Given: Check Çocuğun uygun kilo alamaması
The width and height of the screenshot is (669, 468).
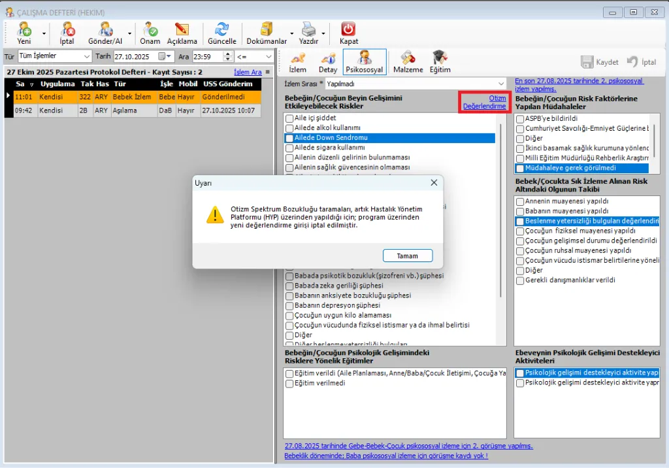Looking at the screenshot, I should tap(289, 316).
